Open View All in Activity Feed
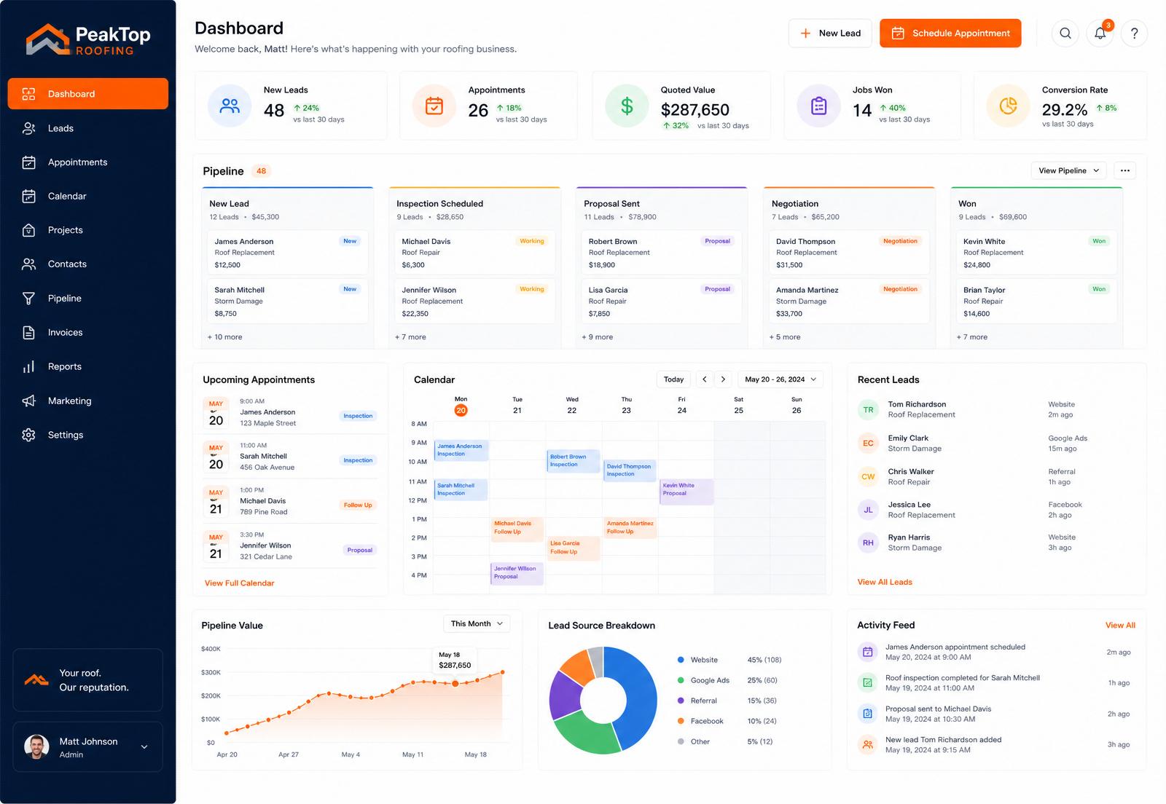1166x804 pixels. click(x=1120, y=625)
